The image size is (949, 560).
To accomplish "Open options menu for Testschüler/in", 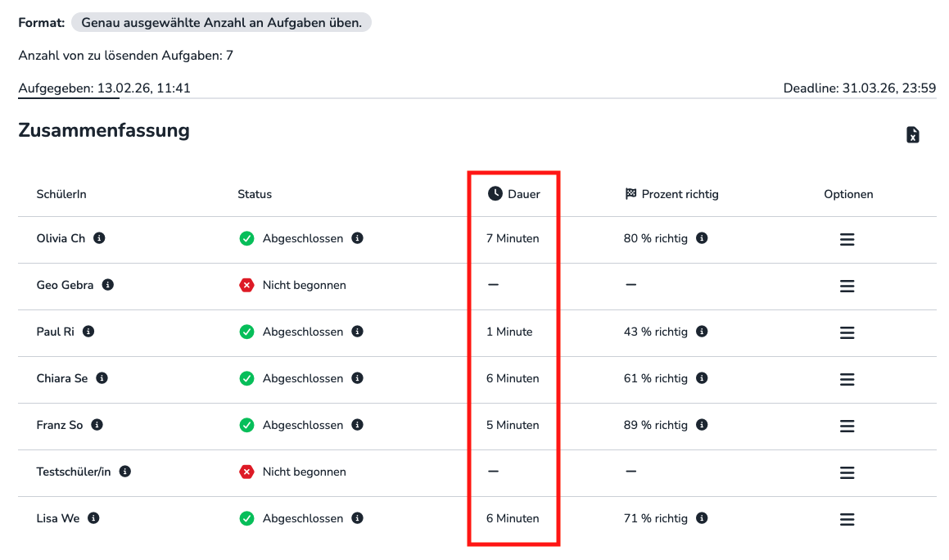I will 847,472.
